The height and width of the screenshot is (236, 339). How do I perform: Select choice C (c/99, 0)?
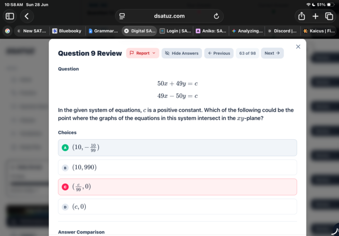178,187
